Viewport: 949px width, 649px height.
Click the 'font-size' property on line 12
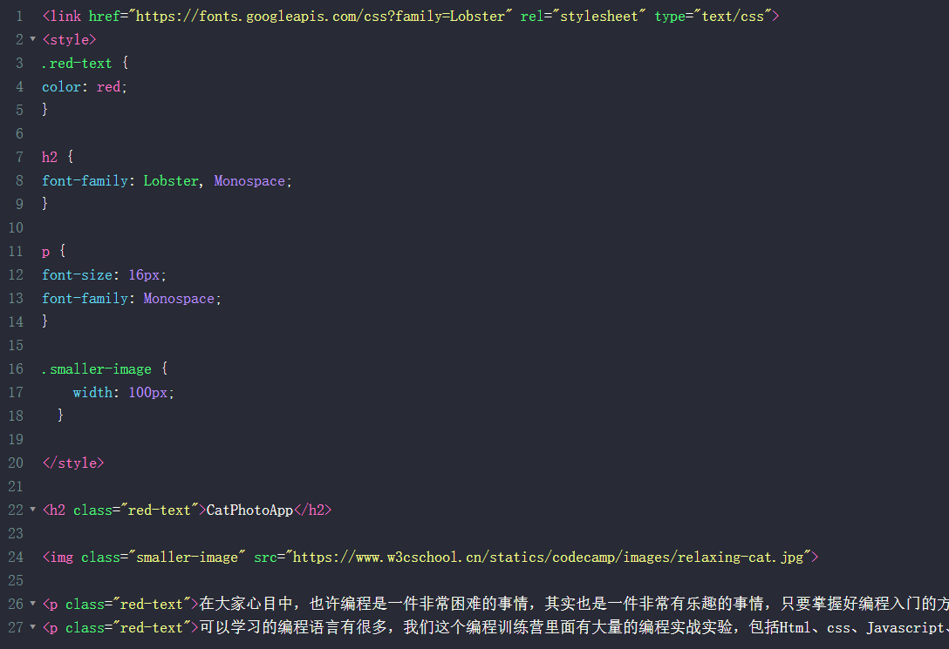tap(77, 275)
